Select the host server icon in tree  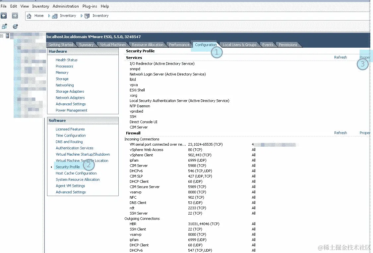[x=7, y=36]
